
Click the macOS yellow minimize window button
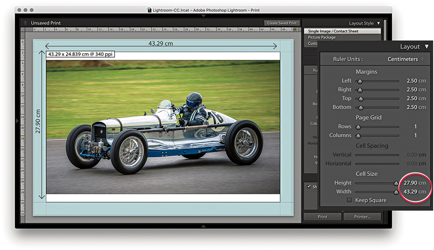point(25,10)
